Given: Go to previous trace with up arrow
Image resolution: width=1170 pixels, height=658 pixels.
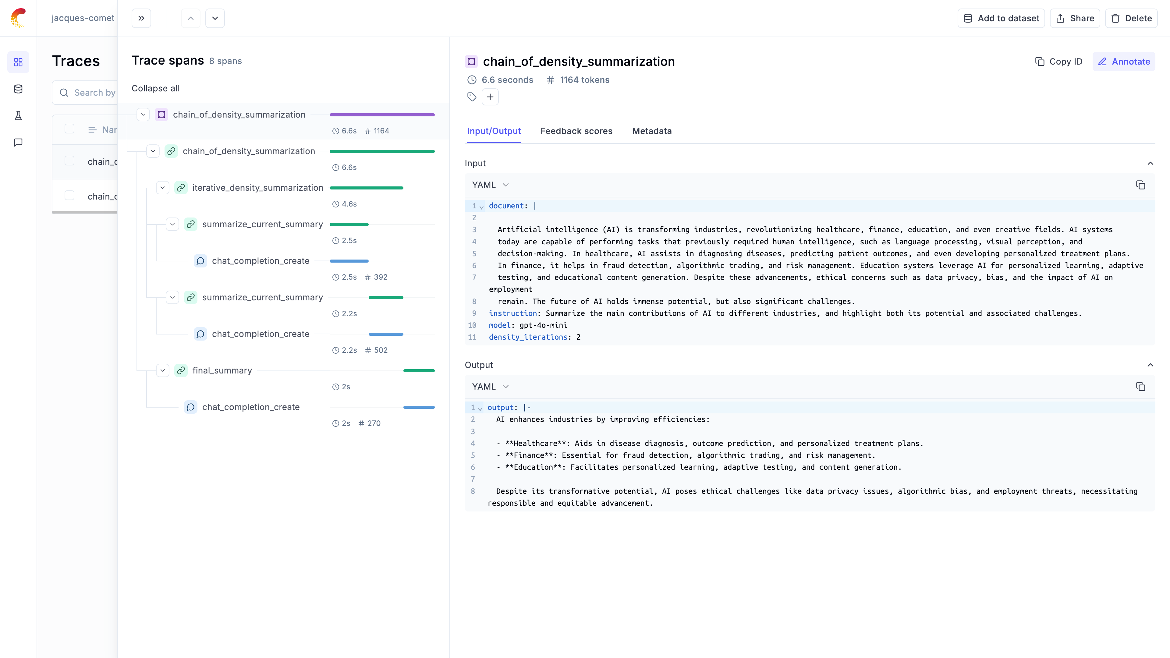Looking at the screenshot, I should 191,18.
